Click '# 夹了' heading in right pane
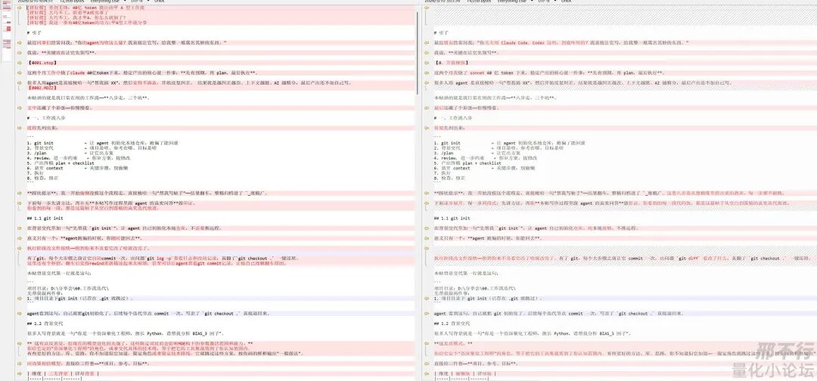Screen dimensions: 817x381 click(441, 33)
